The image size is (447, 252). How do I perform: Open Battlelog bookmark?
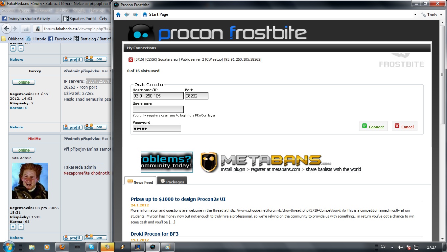point(92,39)
